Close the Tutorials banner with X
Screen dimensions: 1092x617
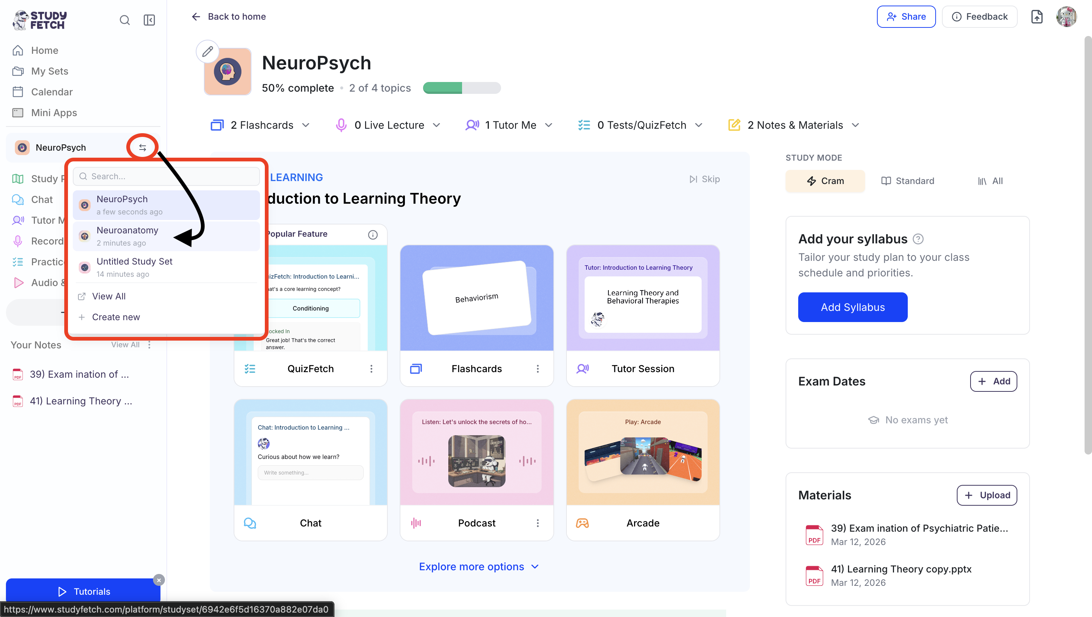coord(159,580)
